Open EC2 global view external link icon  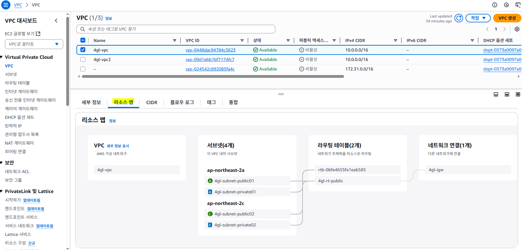[38, 33]
